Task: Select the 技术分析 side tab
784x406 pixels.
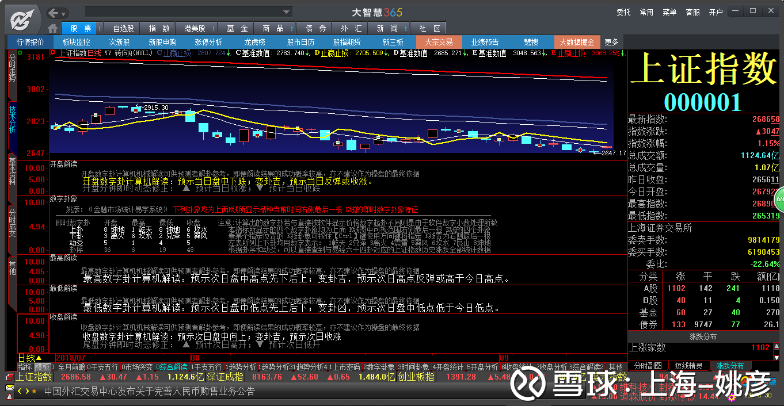Action: click(12, 125)
